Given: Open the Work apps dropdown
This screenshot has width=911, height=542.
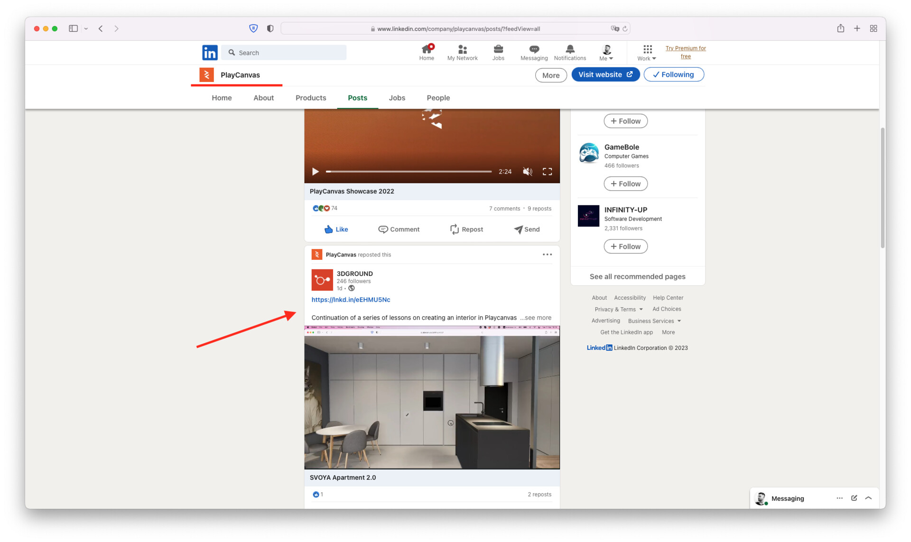Looking at the screenshot, I should (647, 53).
